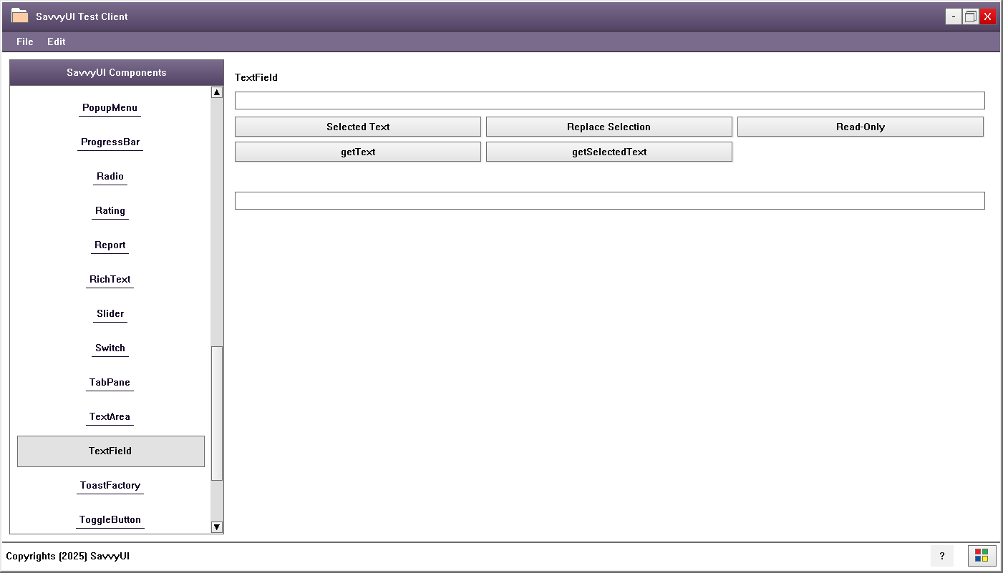Viewport: 1003px width, 573px height.
Task: Click the Selected Text button
Action: pos(357,127)
